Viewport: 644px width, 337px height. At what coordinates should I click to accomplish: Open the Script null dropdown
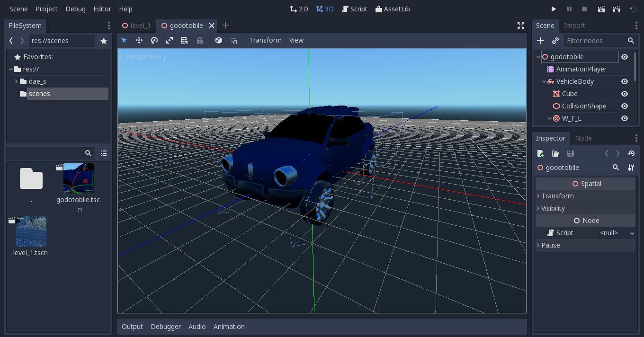pyautogui.click(x=617, y=233)
